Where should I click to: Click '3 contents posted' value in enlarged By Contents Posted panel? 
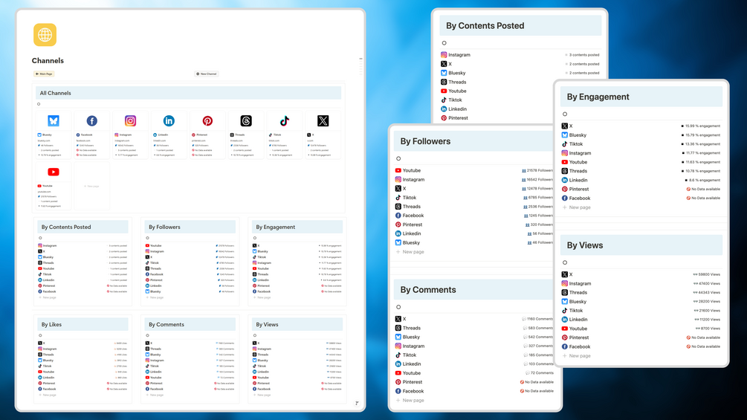coord(582,55)
